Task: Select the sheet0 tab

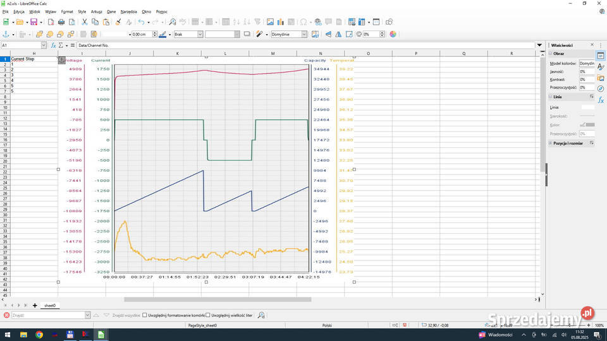Action: tap(49, 306)
